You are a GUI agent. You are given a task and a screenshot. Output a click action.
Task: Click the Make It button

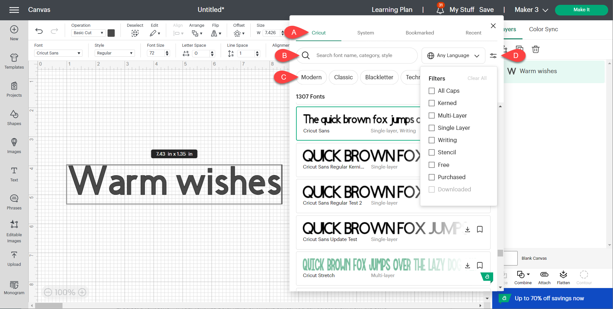pos(581,10)
